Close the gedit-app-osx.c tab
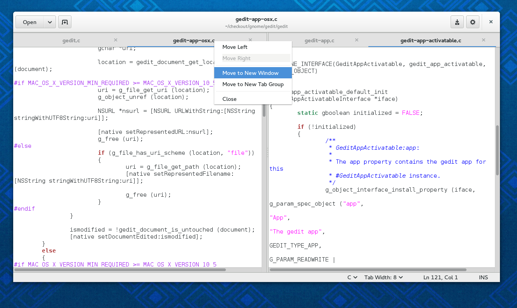Image resolution: width=517 pixels, height=308 pixels. [250, 40]
